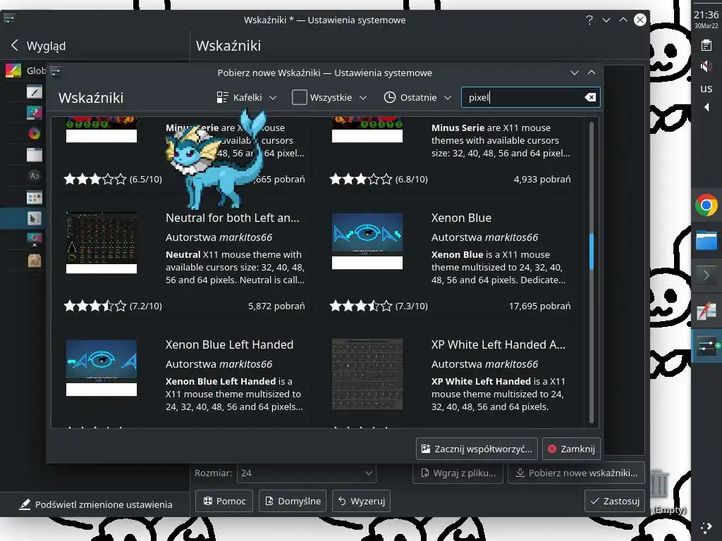Open the Neutral for both Left cursor thumbnail
722x541 pixels.
click(102, 242)
